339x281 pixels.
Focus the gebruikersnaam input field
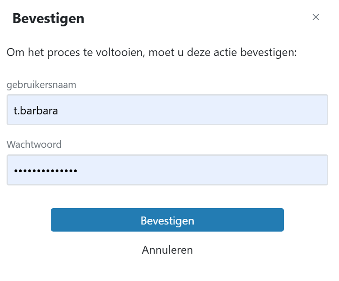(167, 110)
